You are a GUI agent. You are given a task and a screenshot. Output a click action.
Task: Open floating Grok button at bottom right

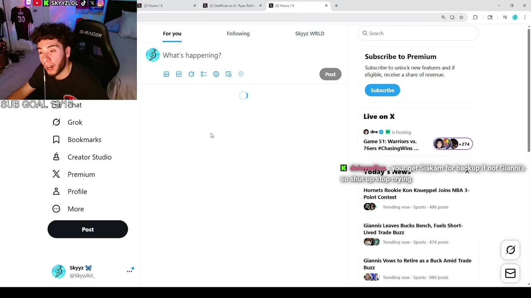click(511, 250)
